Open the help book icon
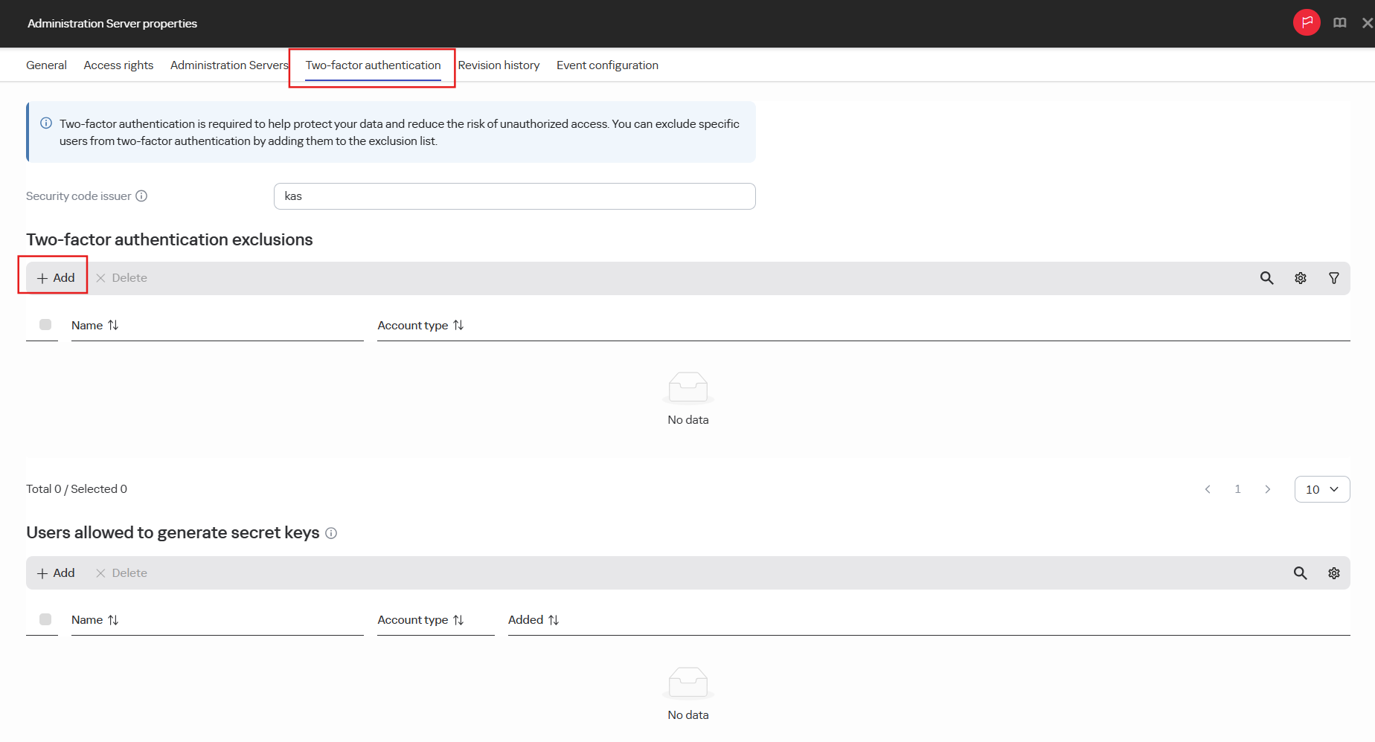This screenshot has height=742, width=1375. 1340,23
